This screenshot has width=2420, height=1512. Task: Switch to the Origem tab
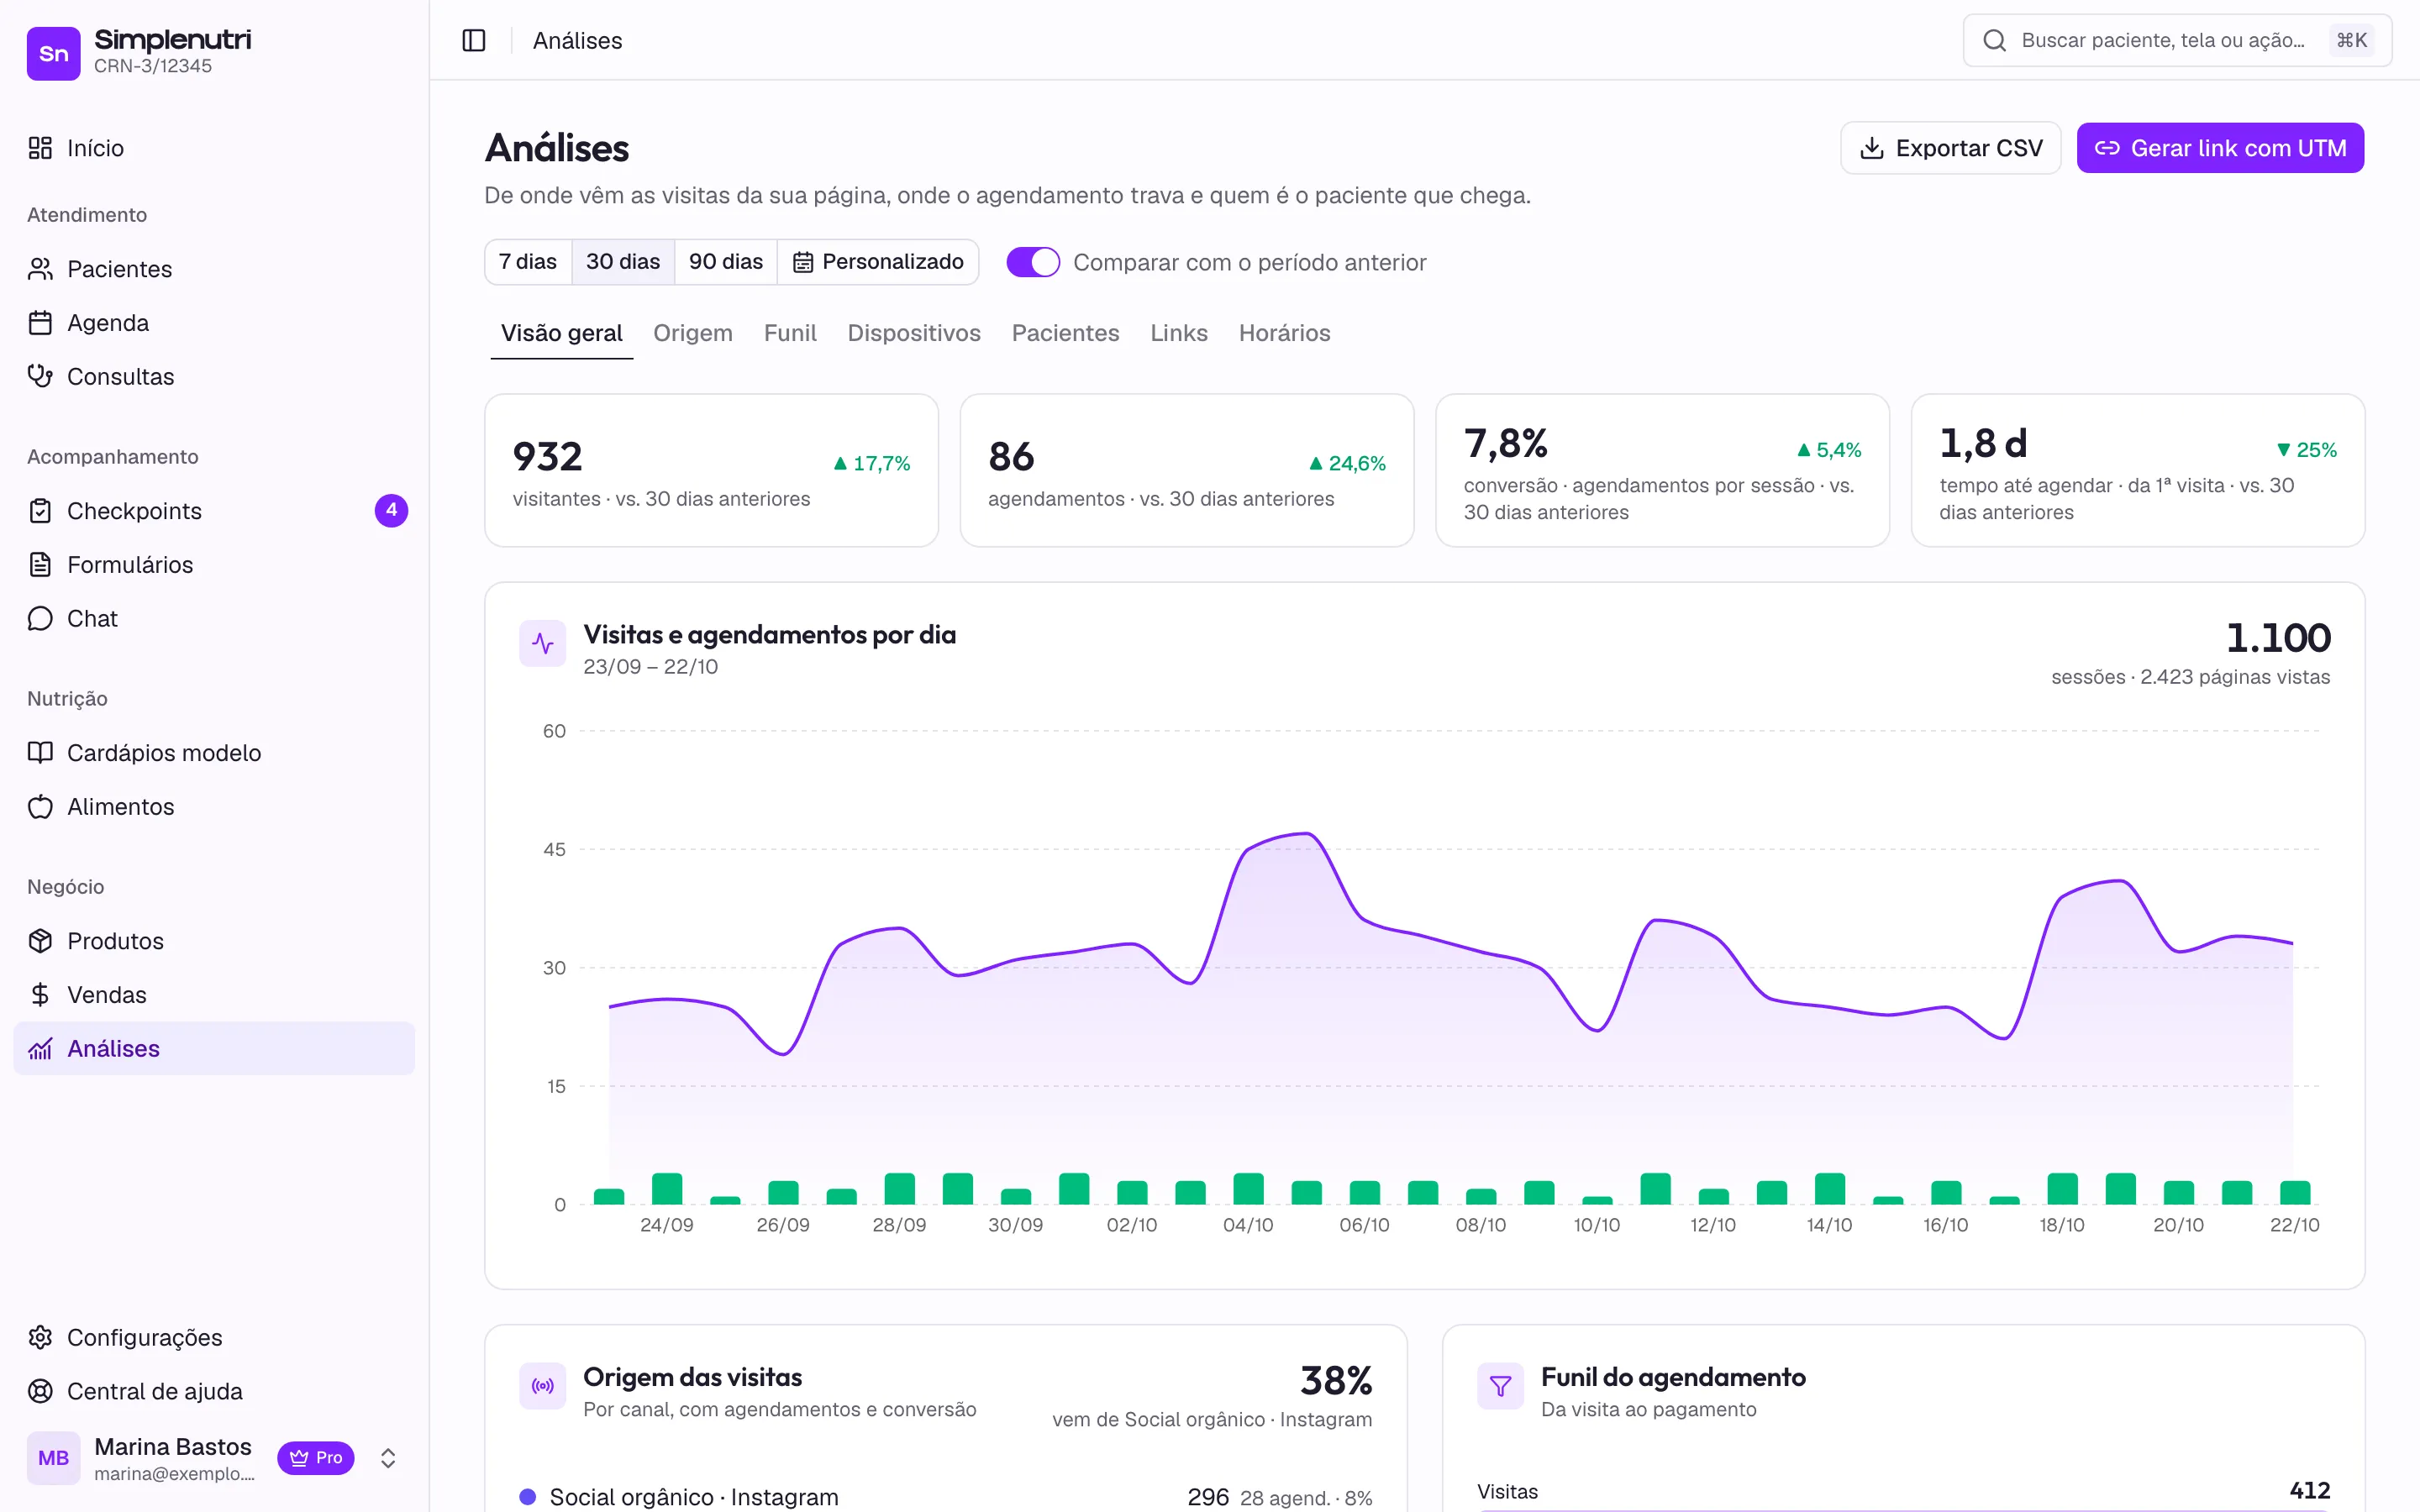point(693,333)
